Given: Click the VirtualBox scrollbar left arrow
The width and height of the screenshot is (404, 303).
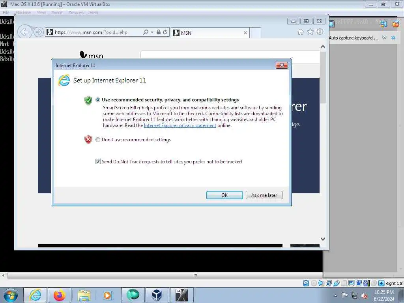Looking at the screenshot, I should click(x=3, y=275).
